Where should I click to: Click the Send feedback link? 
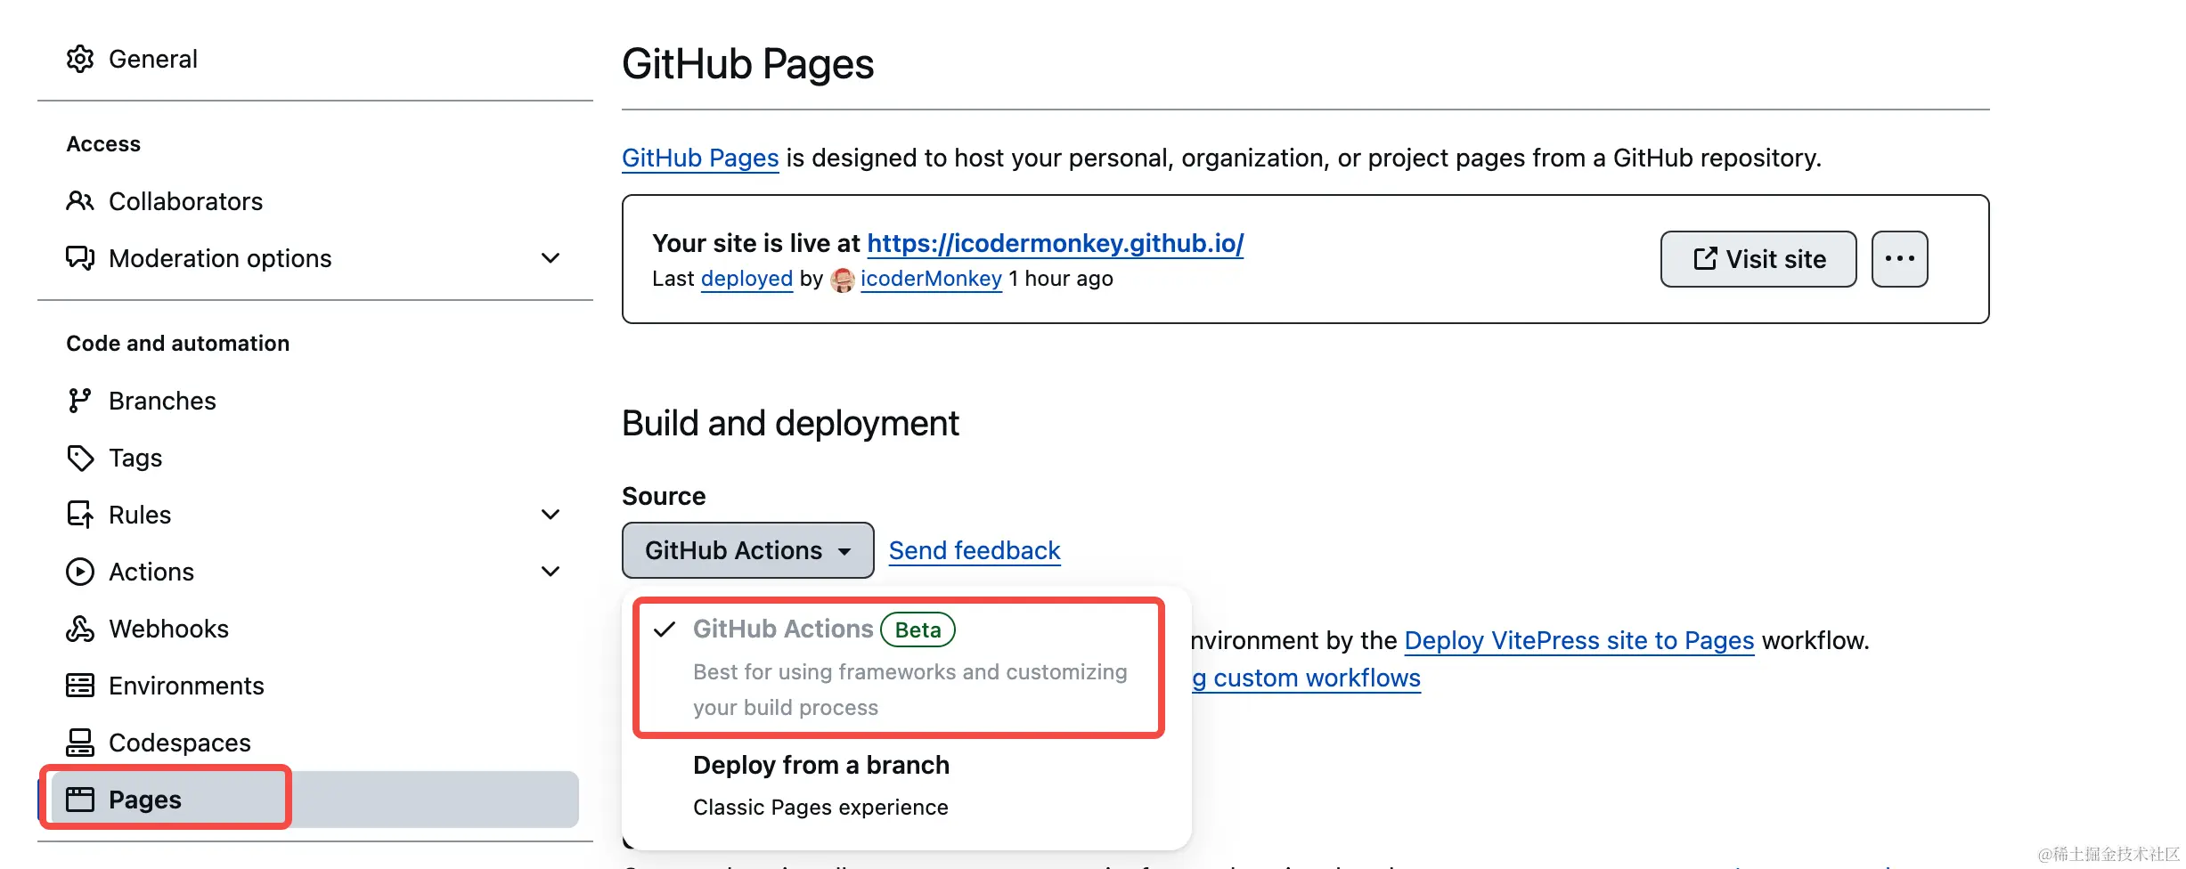point(975,550)
